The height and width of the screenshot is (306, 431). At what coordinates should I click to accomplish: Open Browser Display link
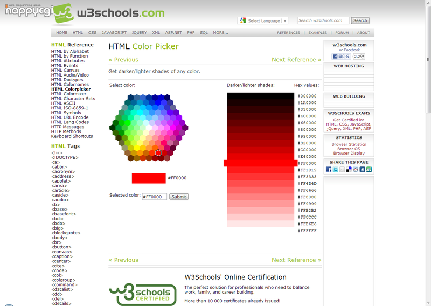pos(349,153)
